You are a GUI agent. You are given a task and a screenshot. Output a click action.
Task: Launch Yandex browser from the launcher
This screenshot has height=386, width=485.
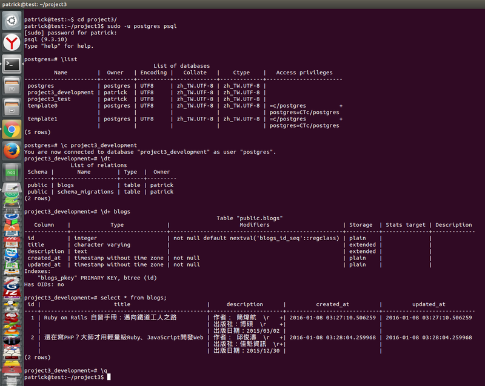pos(11,42)
